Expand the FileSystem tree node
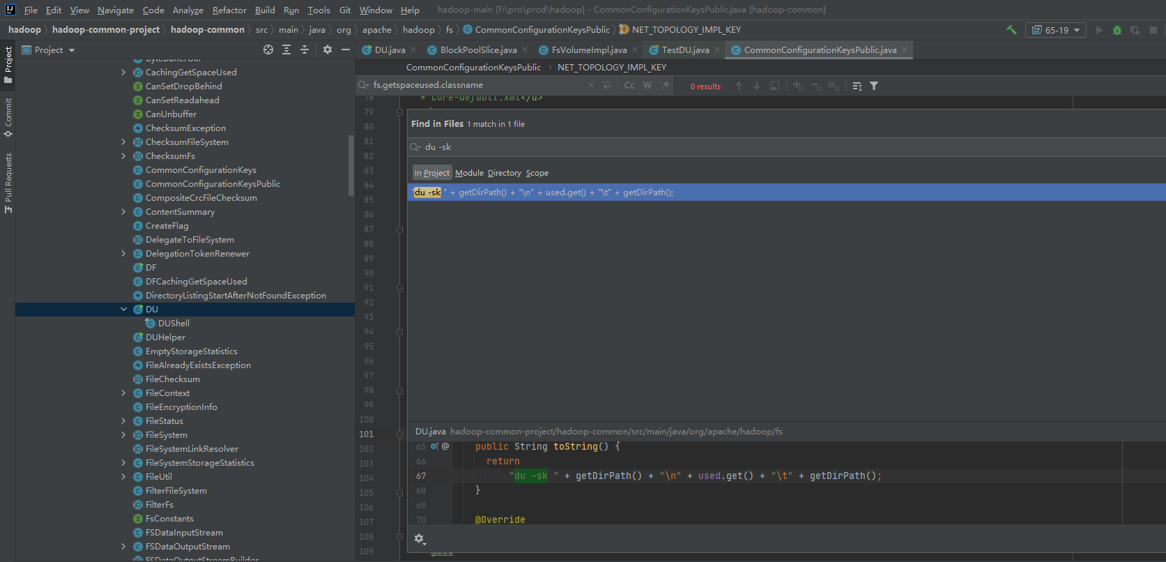 pyautogui.click(x=123, y=434)
